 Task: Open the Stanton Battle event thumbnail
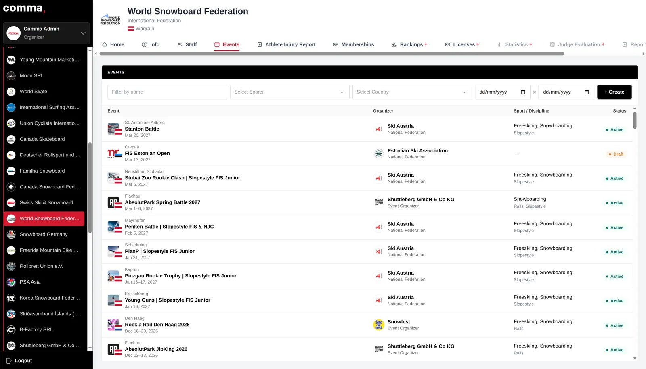click(x=115, y=129)
